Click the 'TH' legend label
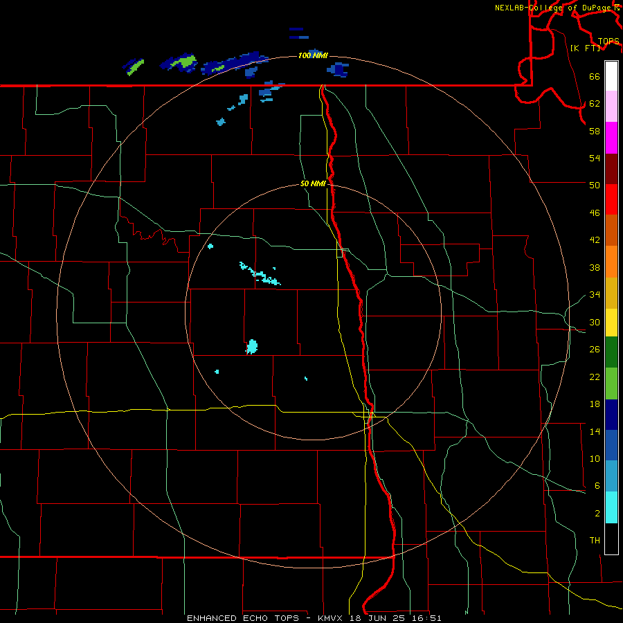The width and height of the screenshot is (623, 623). (x=595, y=541)
